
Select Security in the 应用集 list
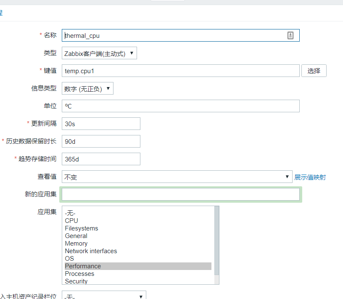[138, 281]
